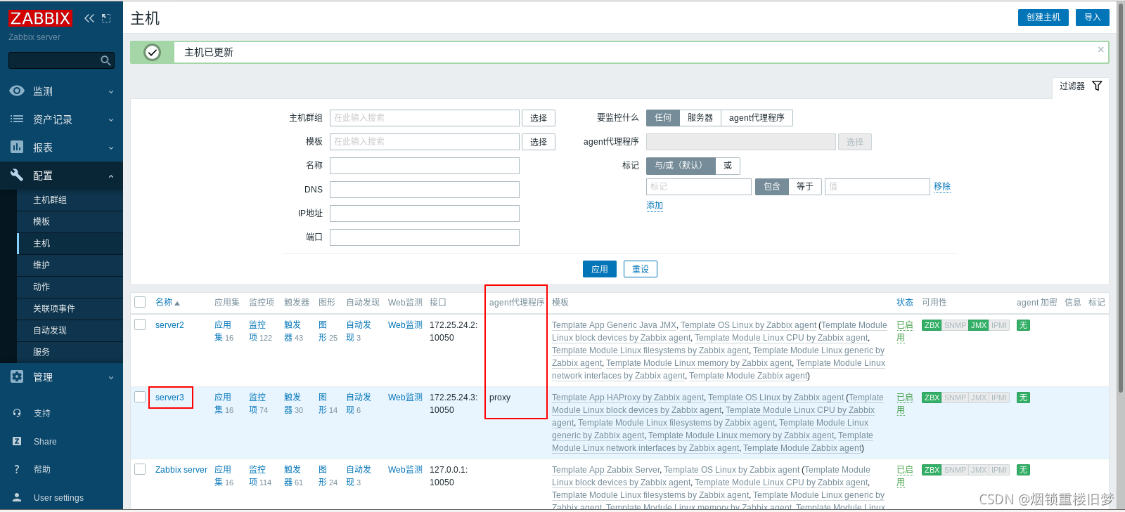Click ZBX availability badge for server3
Image resolution: width=1125 pixels, height=512 pixels.
coord(932,398)
